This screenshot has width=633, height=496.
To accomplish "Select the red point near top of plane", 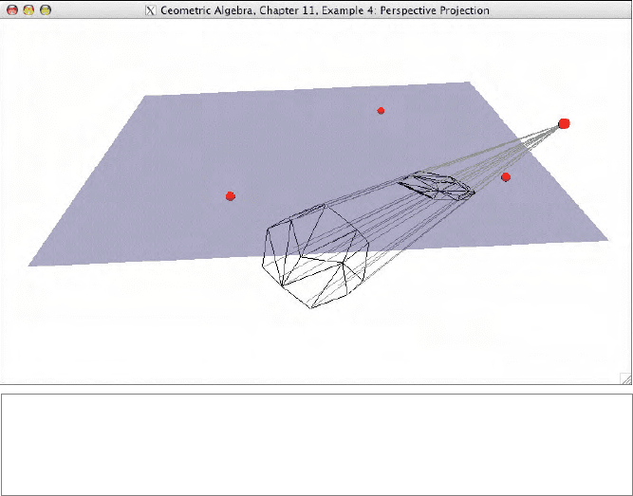I will point(381,111).
